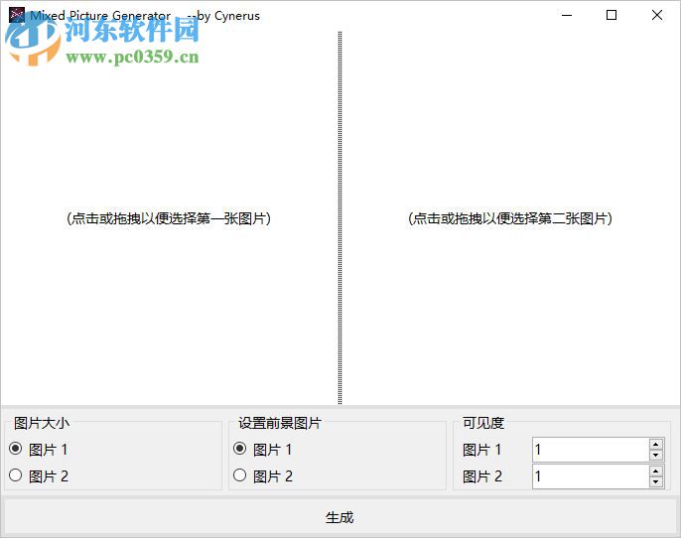Click the 生成 button
This screenshot has width=681, height=538.
click(x=340, y=517)
